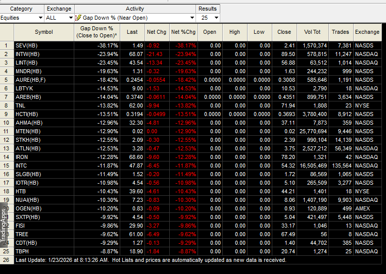Click the Low column header
The image size is (386, 274).
click(x=259, y=32)
